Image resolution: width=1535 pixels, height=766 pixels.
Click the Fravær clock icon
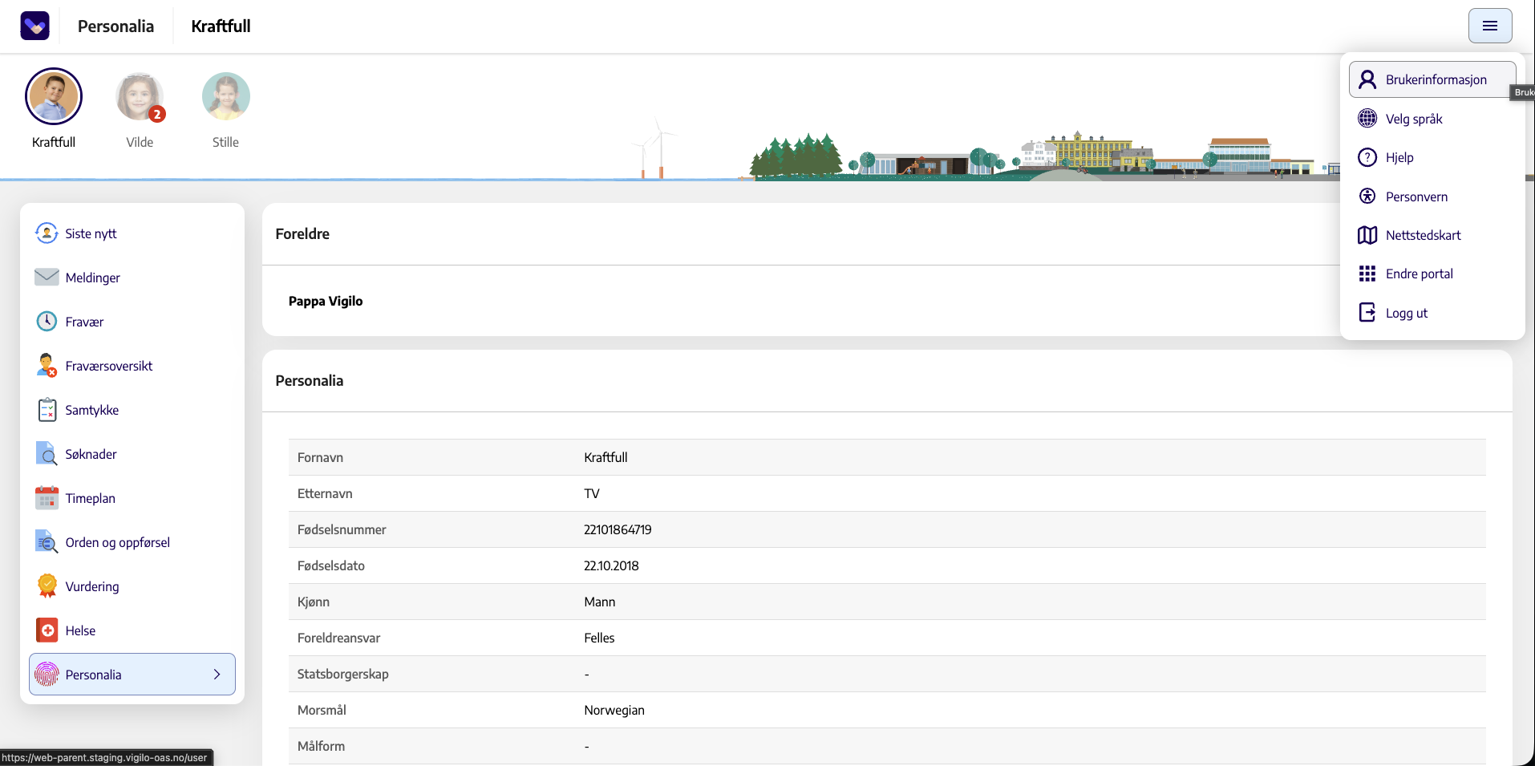point(47,322)
